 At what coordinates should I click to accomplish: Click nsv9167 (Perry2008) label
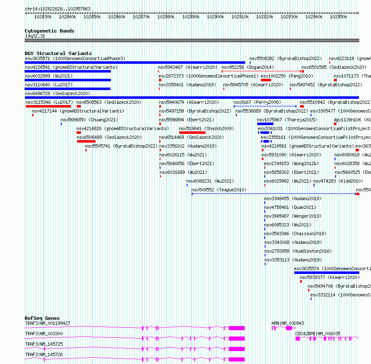(257, 102)
